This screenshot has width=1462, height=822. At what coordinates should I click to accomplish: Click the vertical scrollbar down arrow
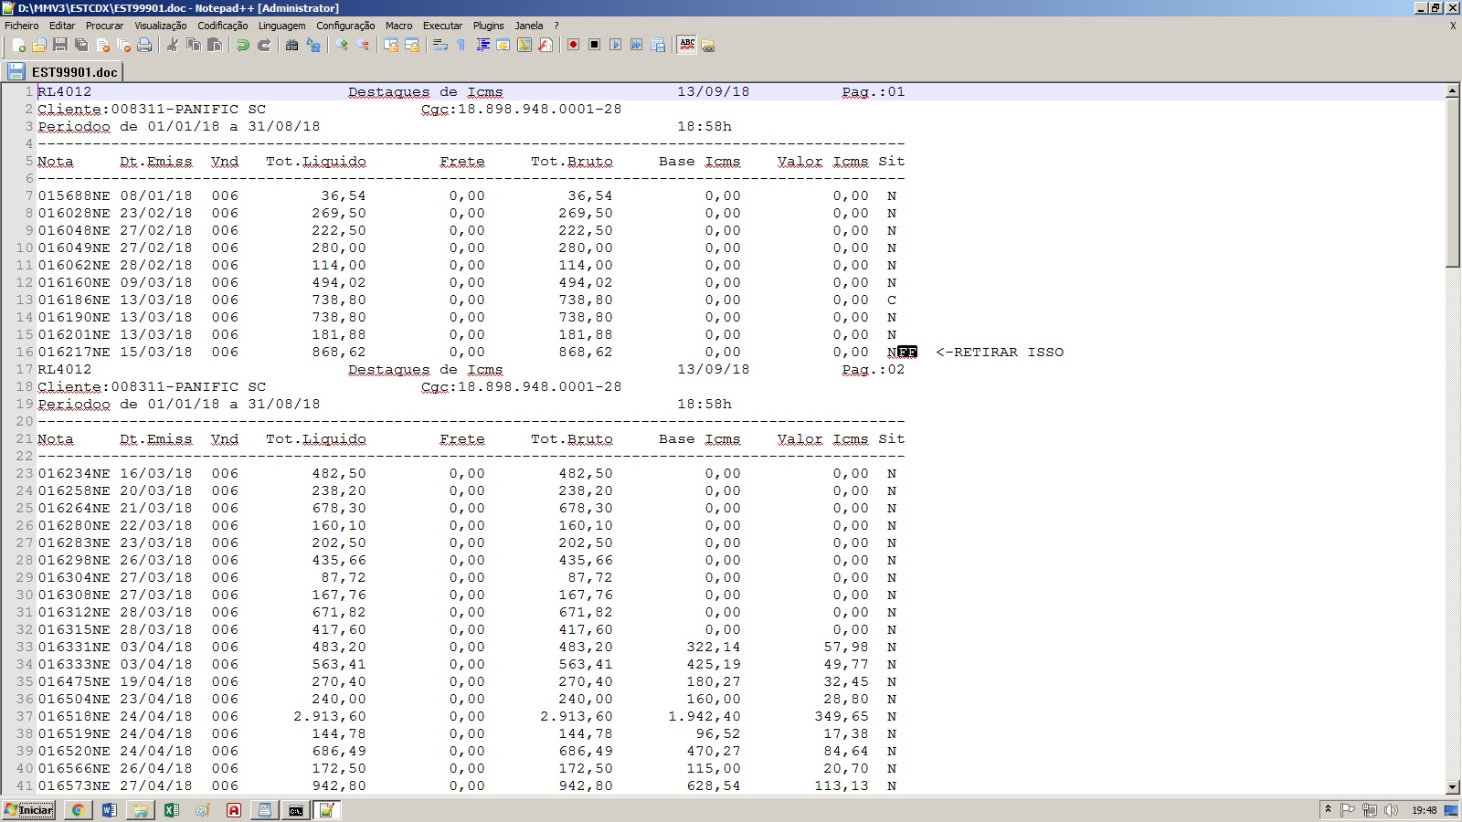(x=1452, y=786)
